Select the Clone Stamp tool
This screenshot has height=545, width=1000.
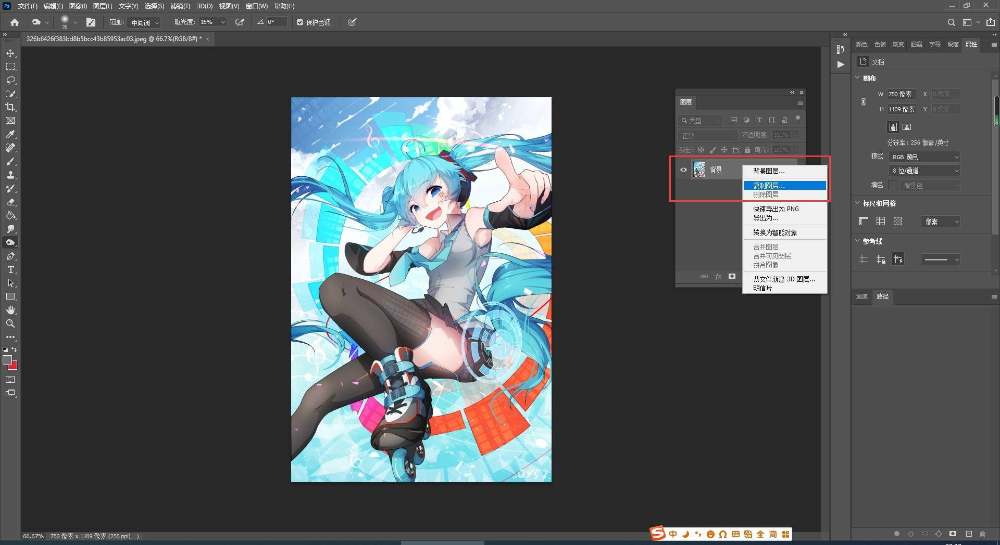[x=10, y=175]
